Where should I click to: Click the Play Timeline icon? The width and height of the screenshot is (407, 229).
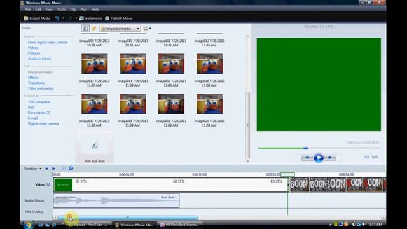coord(53,169)
